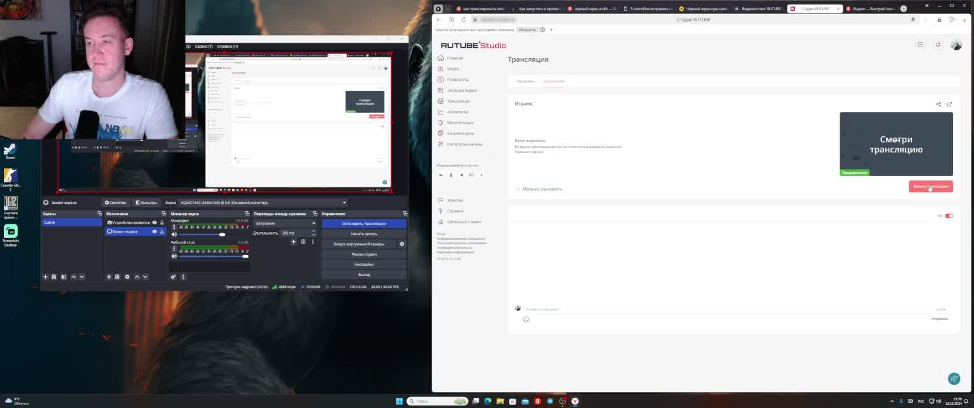
Task: Remove selected source with trash icon
Action: [117, 277]
